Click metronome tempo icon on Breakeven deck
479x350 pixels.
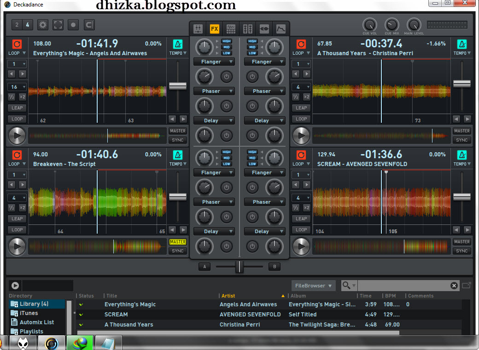tap(177, 155)
